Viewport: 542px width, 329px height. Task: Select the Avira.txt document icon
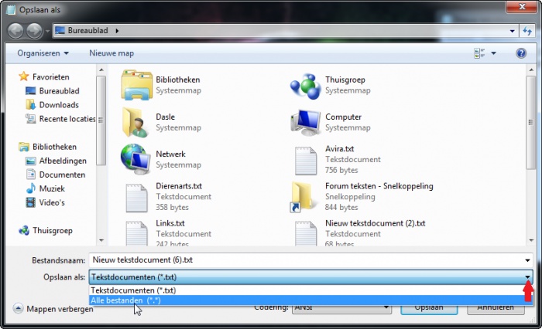pos(306,161)
